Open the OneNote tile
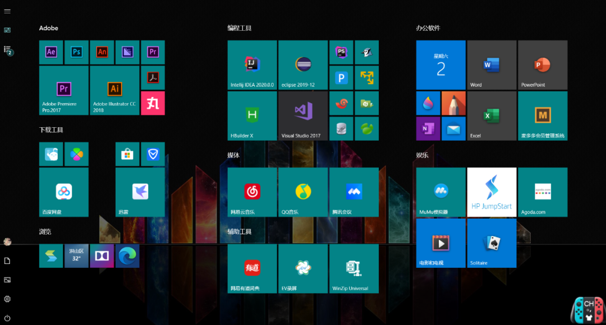The width and height of the screenshot is (606, 325). (x=428, y=128)
